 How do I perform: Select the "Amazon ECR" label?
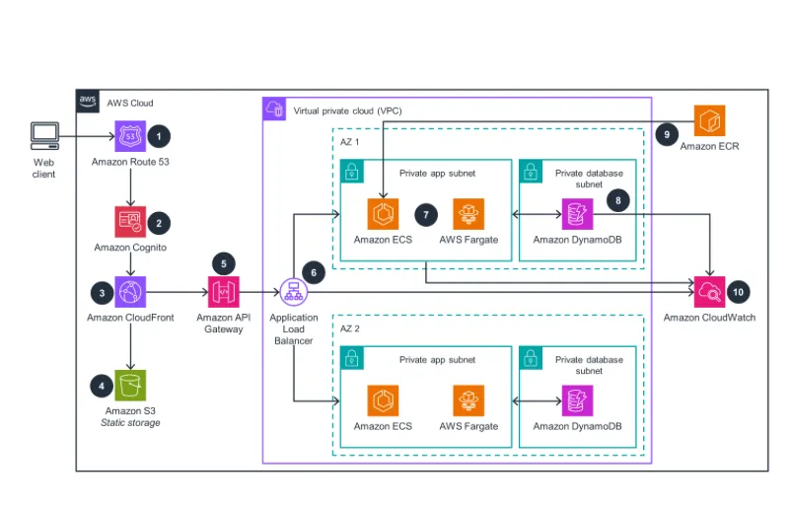(709, 146)
